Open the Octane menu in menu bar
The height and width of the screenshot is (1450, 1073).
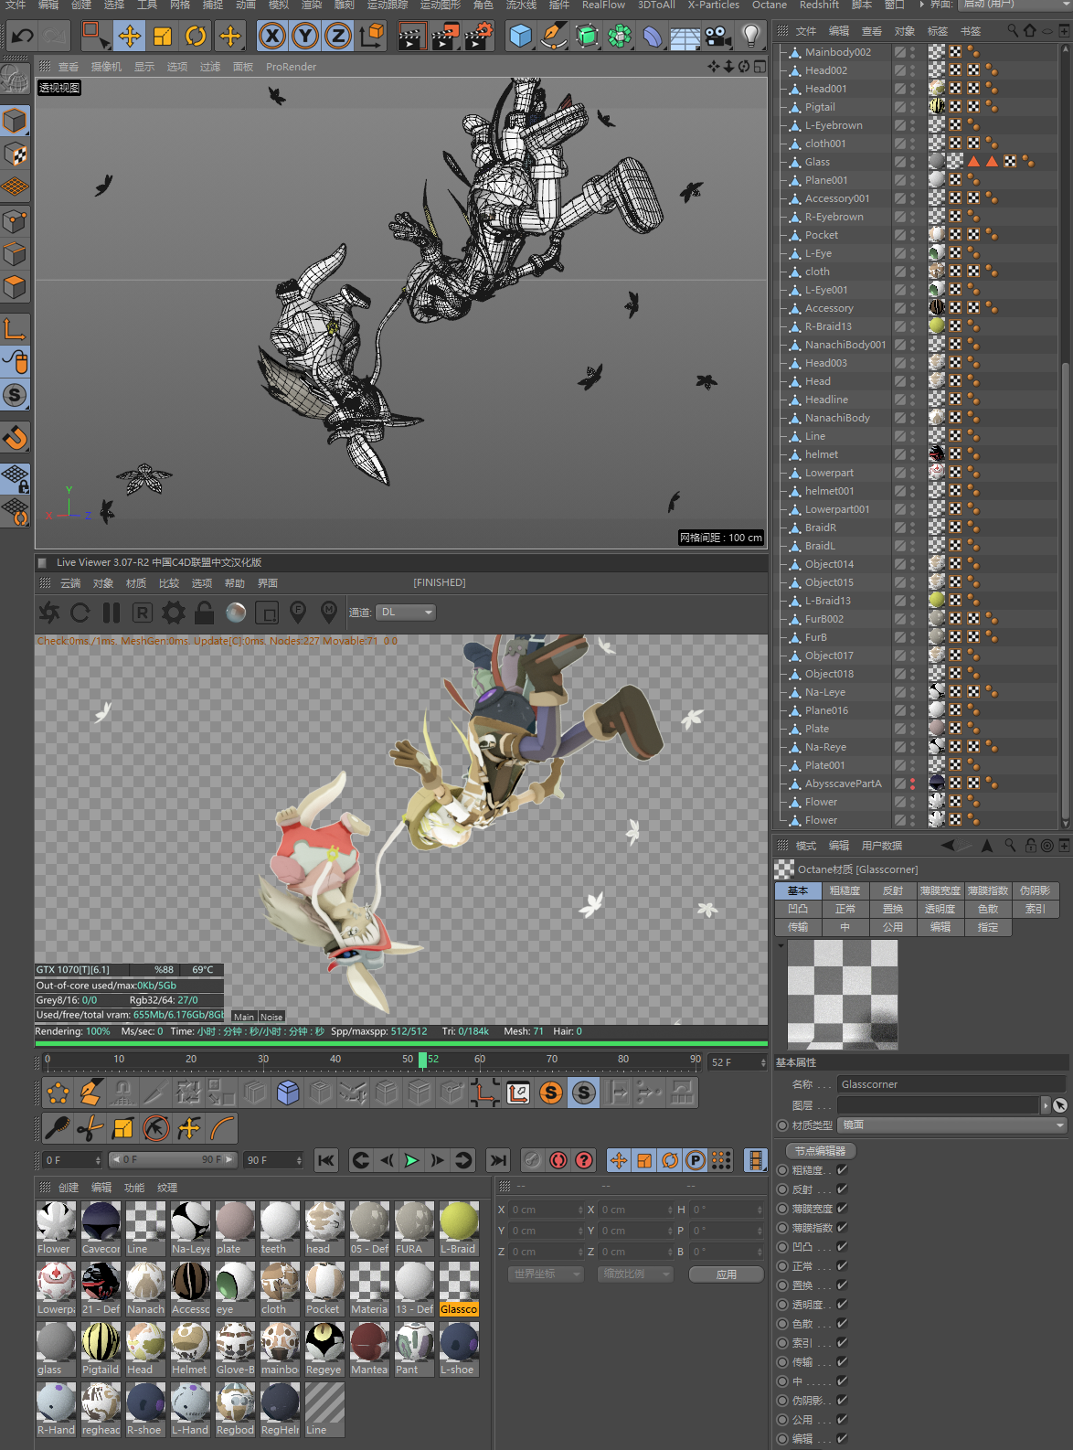click(769, 5)
